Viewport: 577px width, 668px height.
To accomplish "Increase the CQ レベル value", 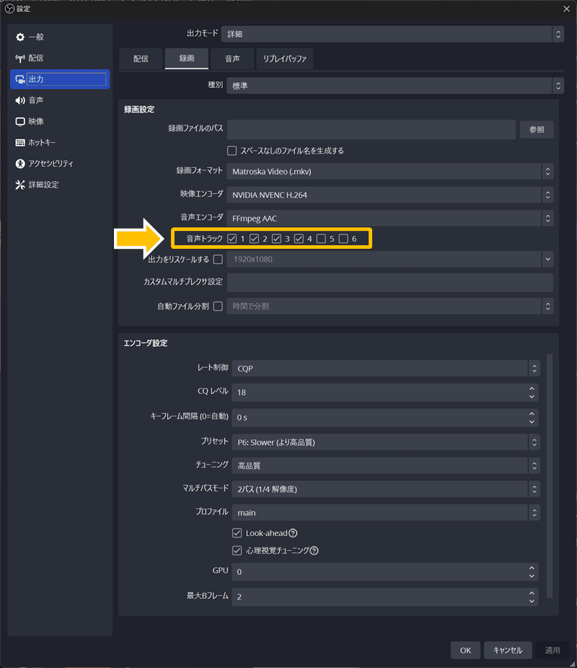I will point(532,389).
